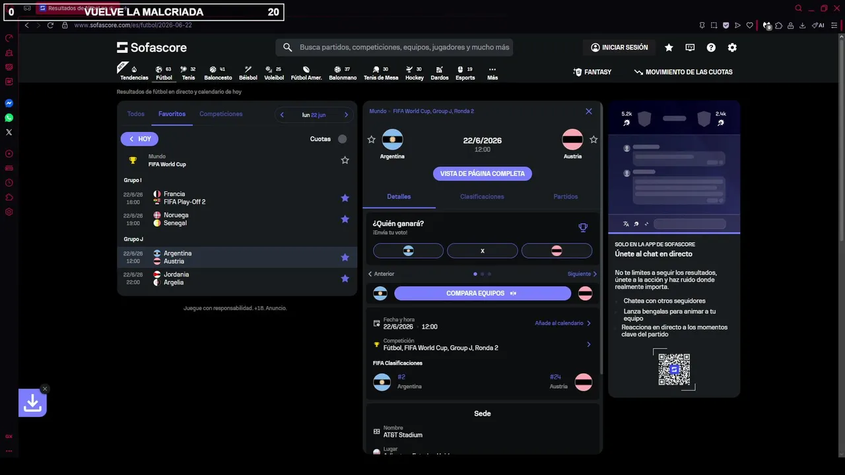Open the TV schedule icon in header

click(690, 47)
